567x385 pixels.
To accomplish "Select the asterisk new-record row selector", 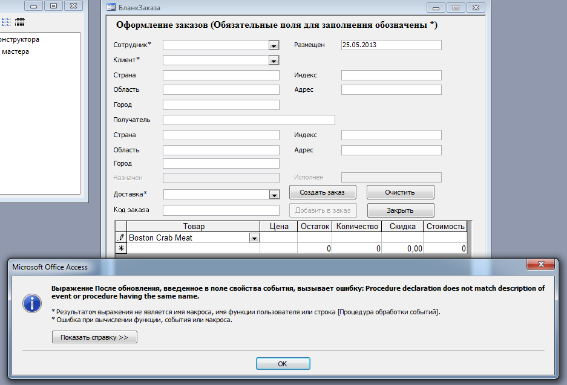I will click(121, 248).
